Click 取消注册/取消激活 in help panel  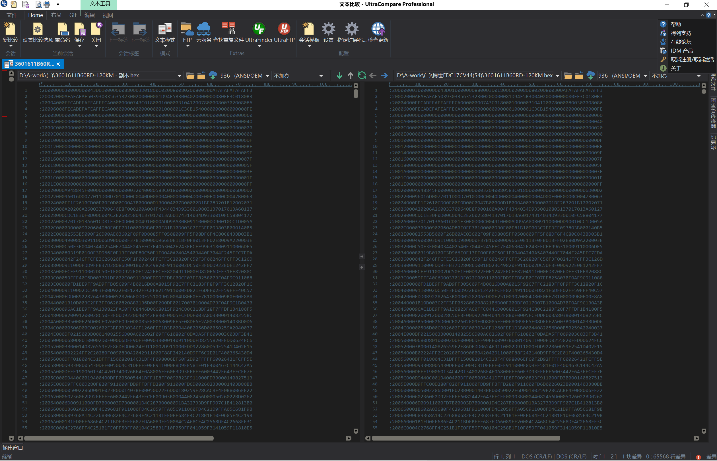coord(692,60)
